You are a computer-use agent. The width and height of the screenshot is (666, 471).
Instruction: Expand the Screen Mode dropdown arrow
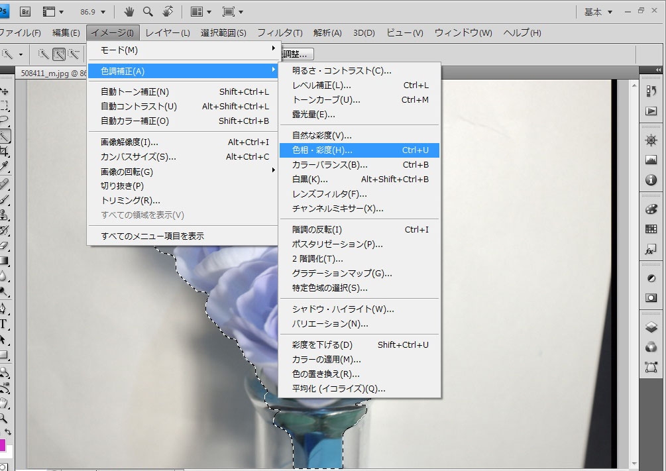pos(241,12)
